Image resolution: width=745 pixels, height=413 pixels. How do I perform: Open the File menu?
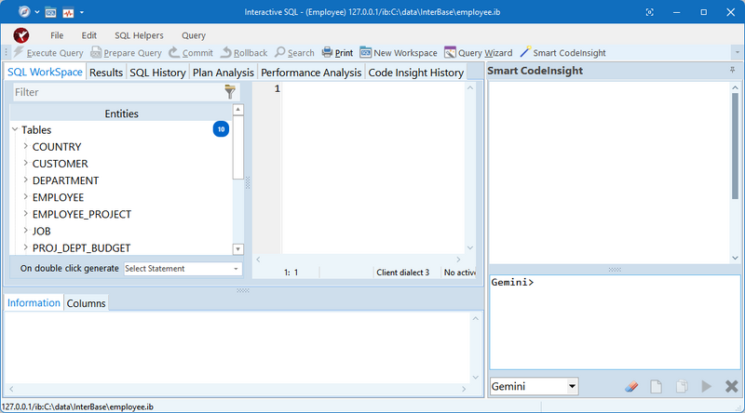point(57,35)
